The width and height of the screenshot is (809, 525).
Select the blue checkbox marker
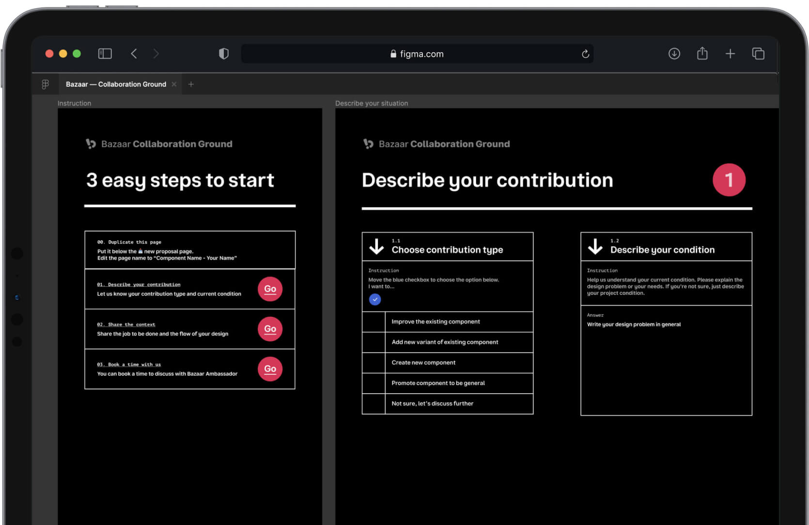tap(375, 299)
